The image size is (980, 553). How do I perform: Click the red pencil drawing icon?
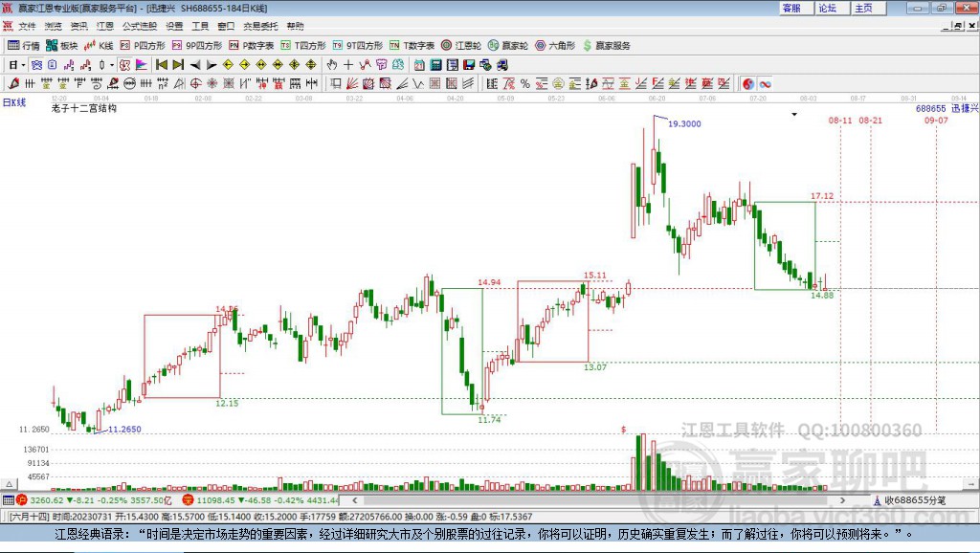[x=13, y=84]
